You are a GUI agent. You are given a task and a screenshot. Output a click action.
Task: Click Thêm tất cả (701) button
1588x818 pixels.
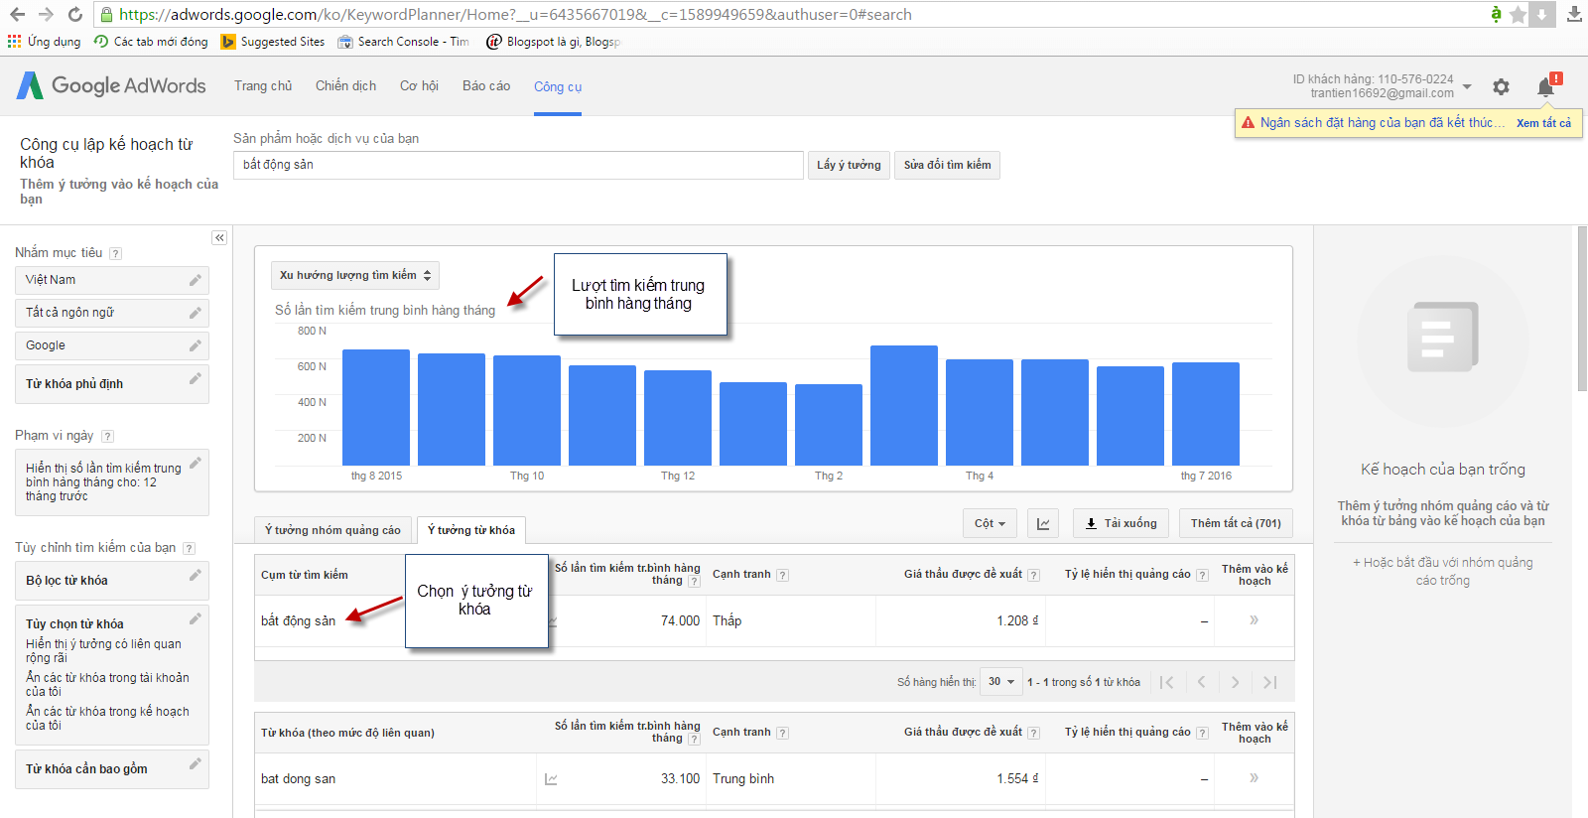1236,523
